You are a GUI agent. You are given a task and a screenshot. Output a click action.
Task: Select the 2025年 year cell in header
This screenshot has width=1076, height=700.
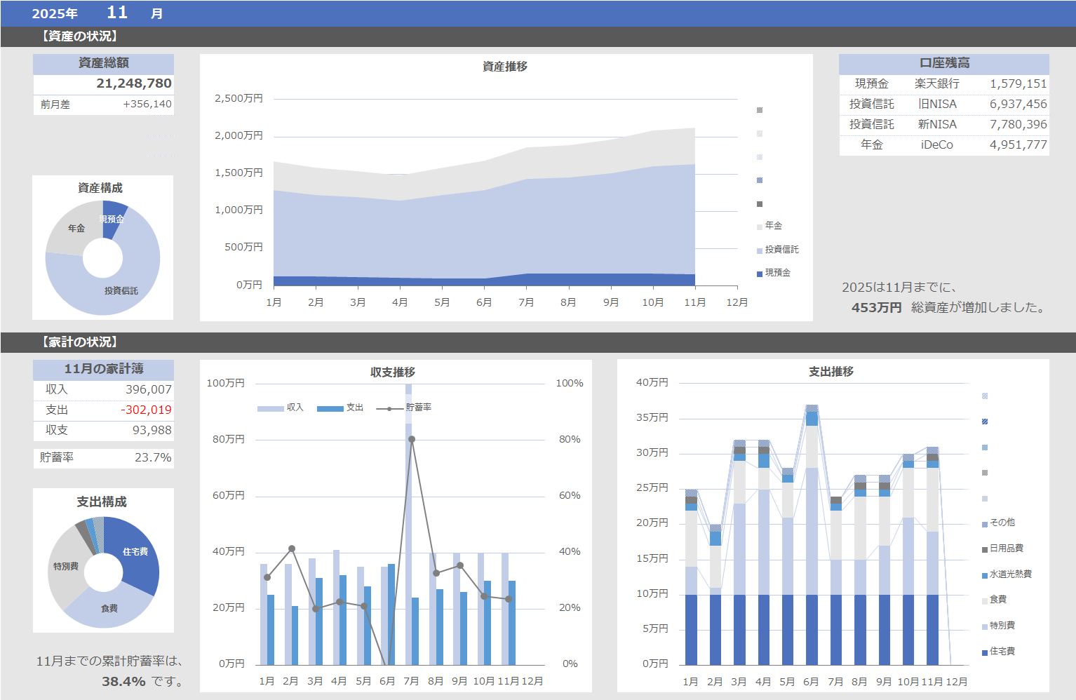click(x=55, y=13)
